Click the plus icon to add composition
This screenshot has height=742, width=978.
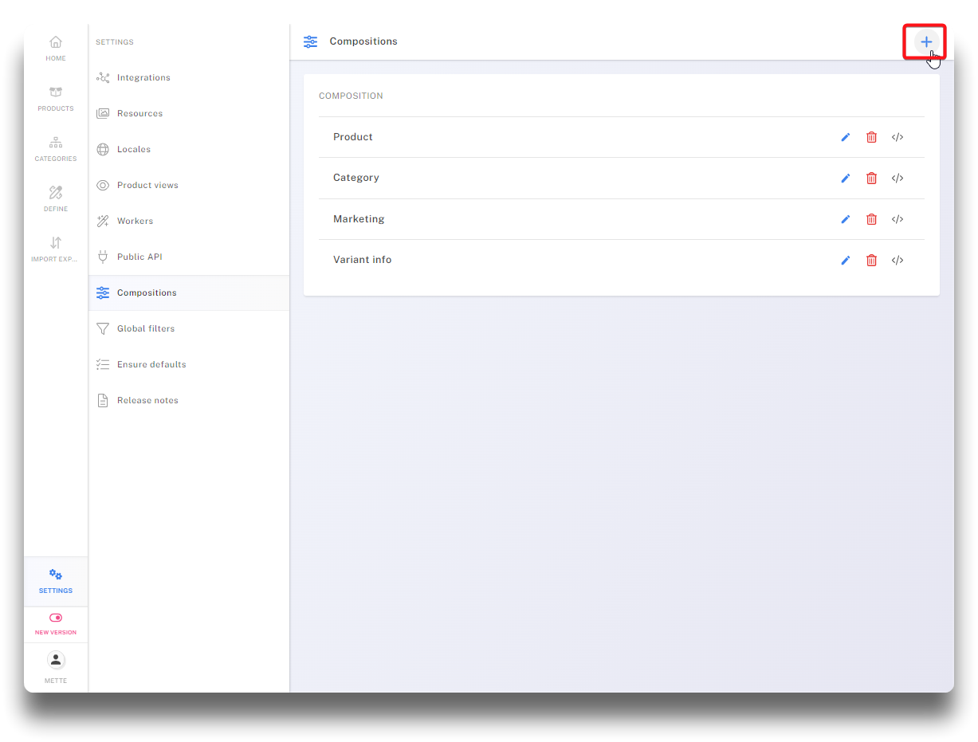pyautogui.click(x=925, y=41)
